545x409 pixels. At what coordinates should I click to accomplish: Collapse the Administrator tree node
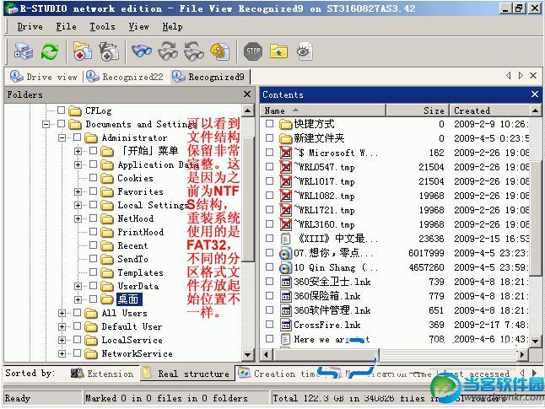point(62,138)
